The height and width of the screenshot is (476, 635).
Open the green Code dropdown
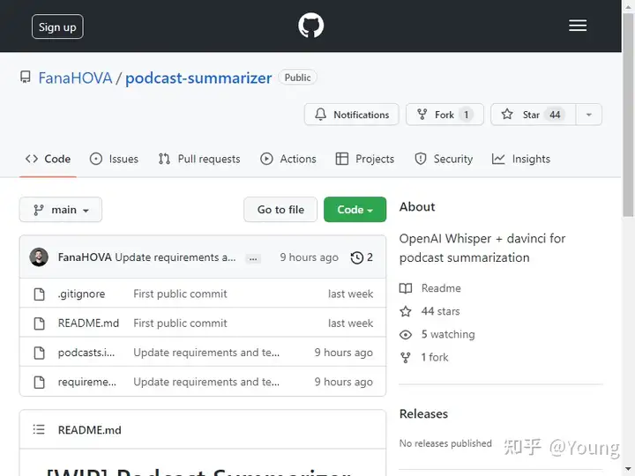[x=355, y=210]
